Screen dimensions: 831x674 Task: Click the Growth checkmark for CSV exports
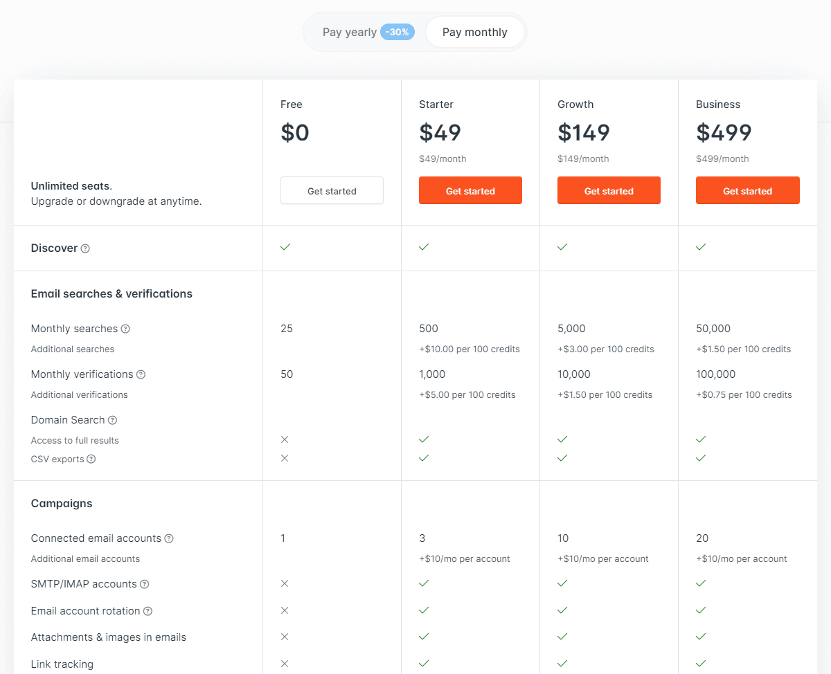point(562,458)
